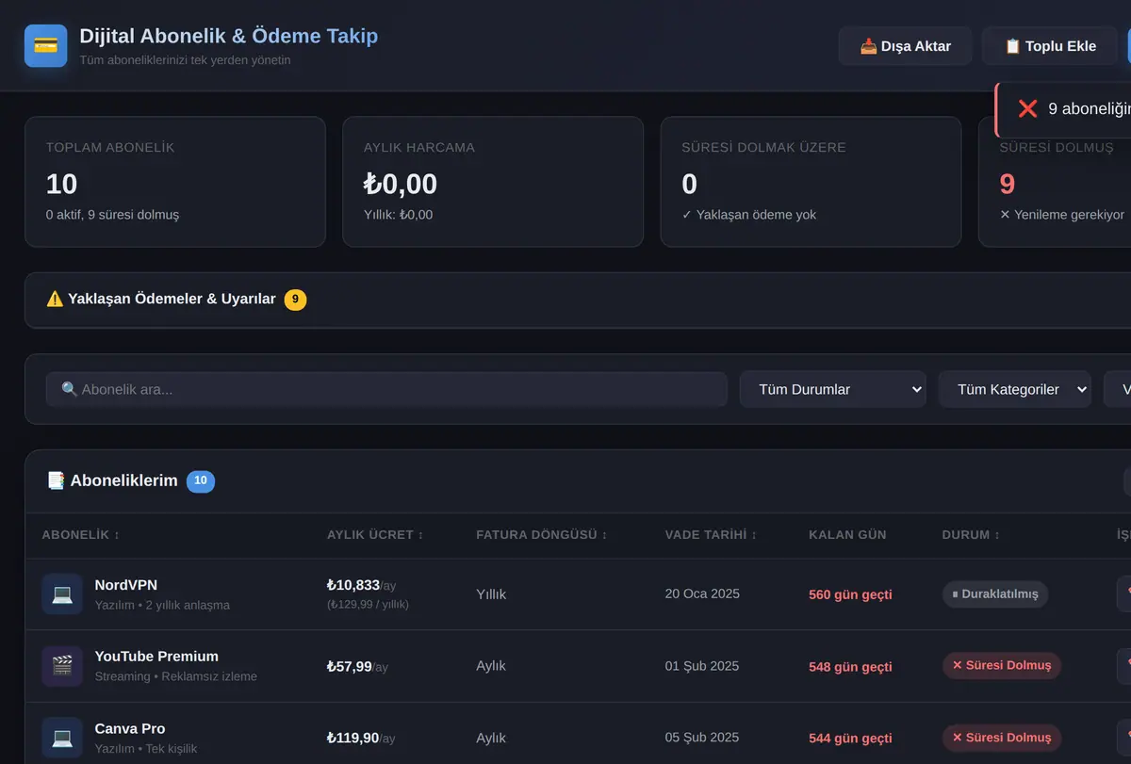
Task: Click the YouTube Premium clapperboard icon
Action: [62, 666]
